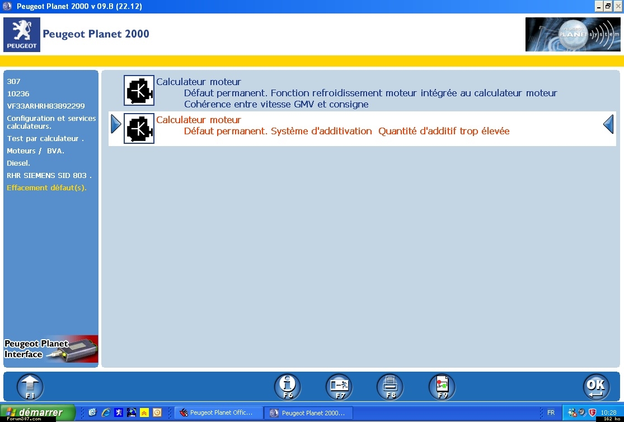
Task: Go to 'Moteurs / BVA.' step
Action: pos(35,151)
